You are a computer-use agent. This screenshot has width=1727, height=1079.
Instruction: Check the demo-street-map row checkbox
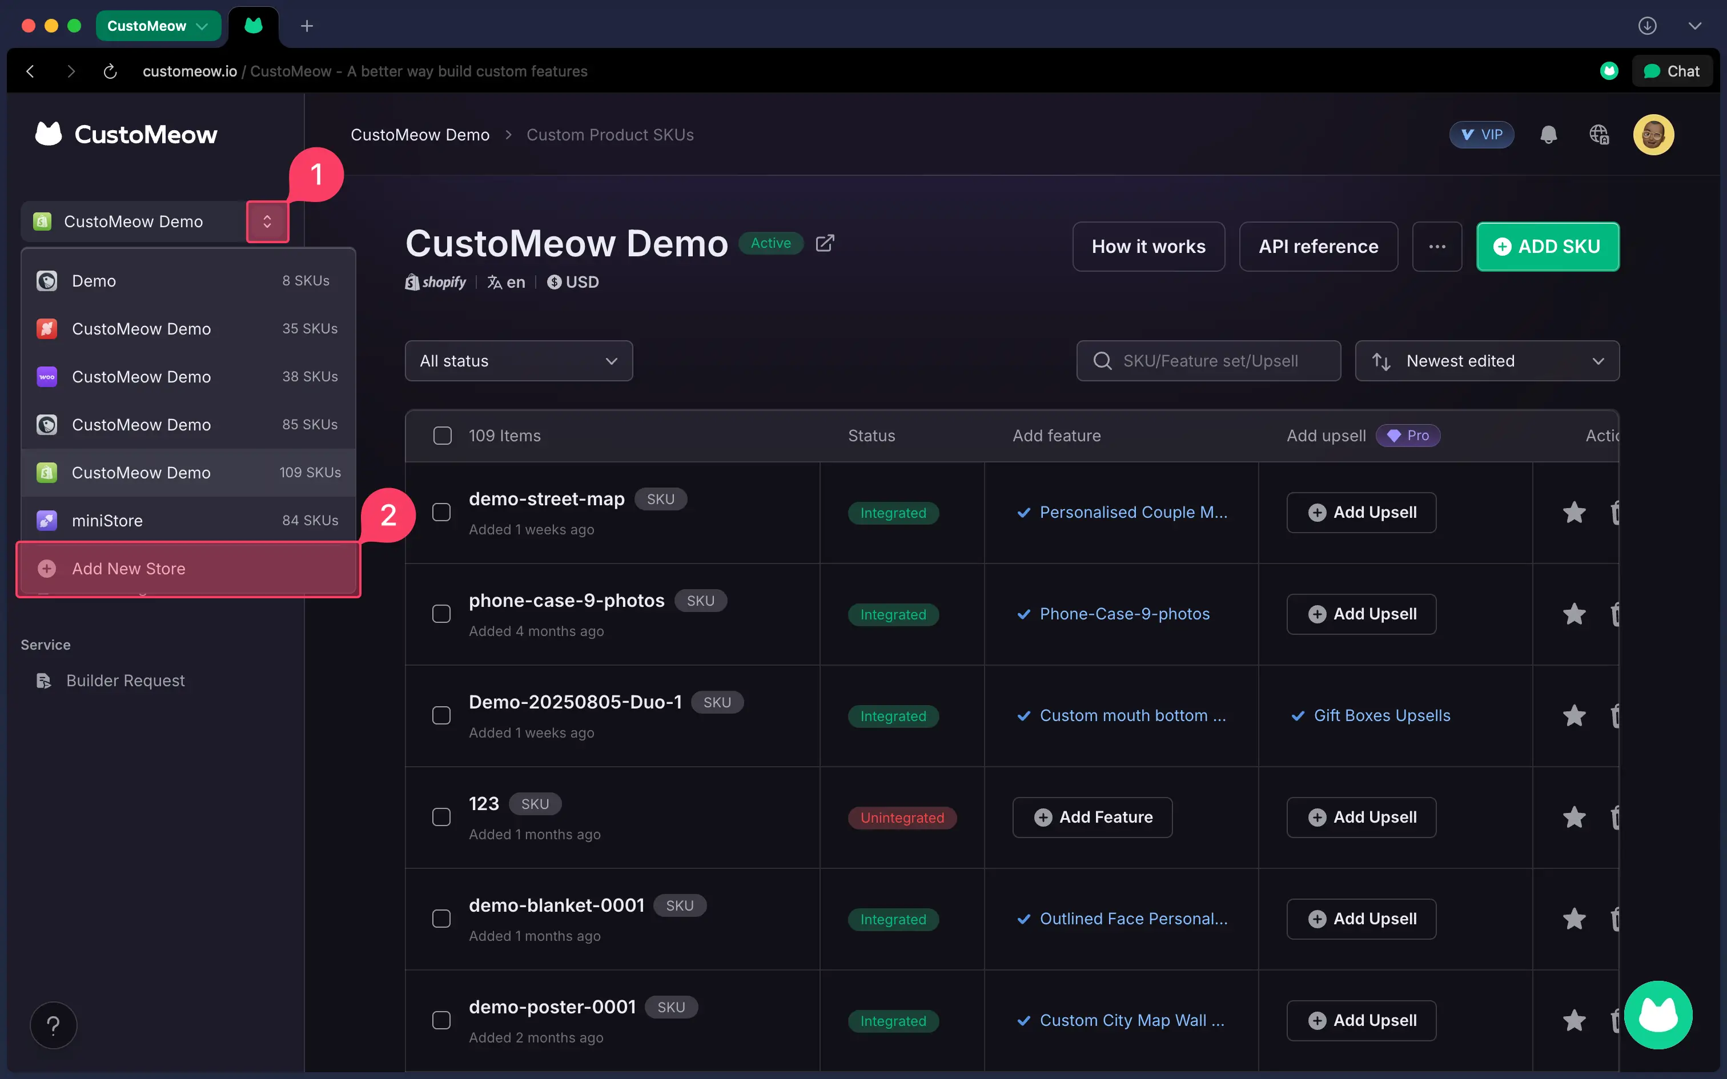(441, 513)
